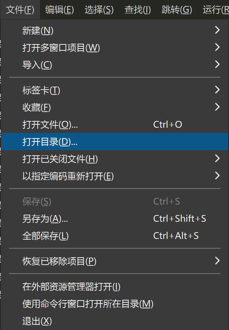Open the 查找 menu

(x=137, y=9)
